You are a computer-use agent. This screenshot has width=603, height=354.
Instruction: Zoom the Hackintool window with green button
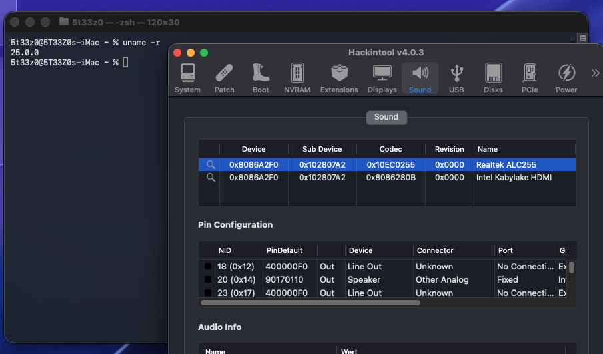[204, 53]
